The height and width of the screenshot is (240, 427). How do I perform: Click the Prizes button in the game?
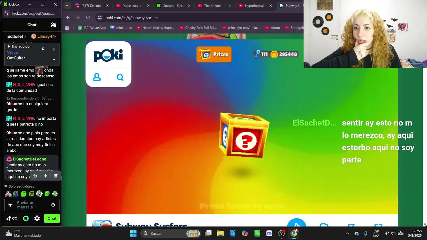(214, 54)
